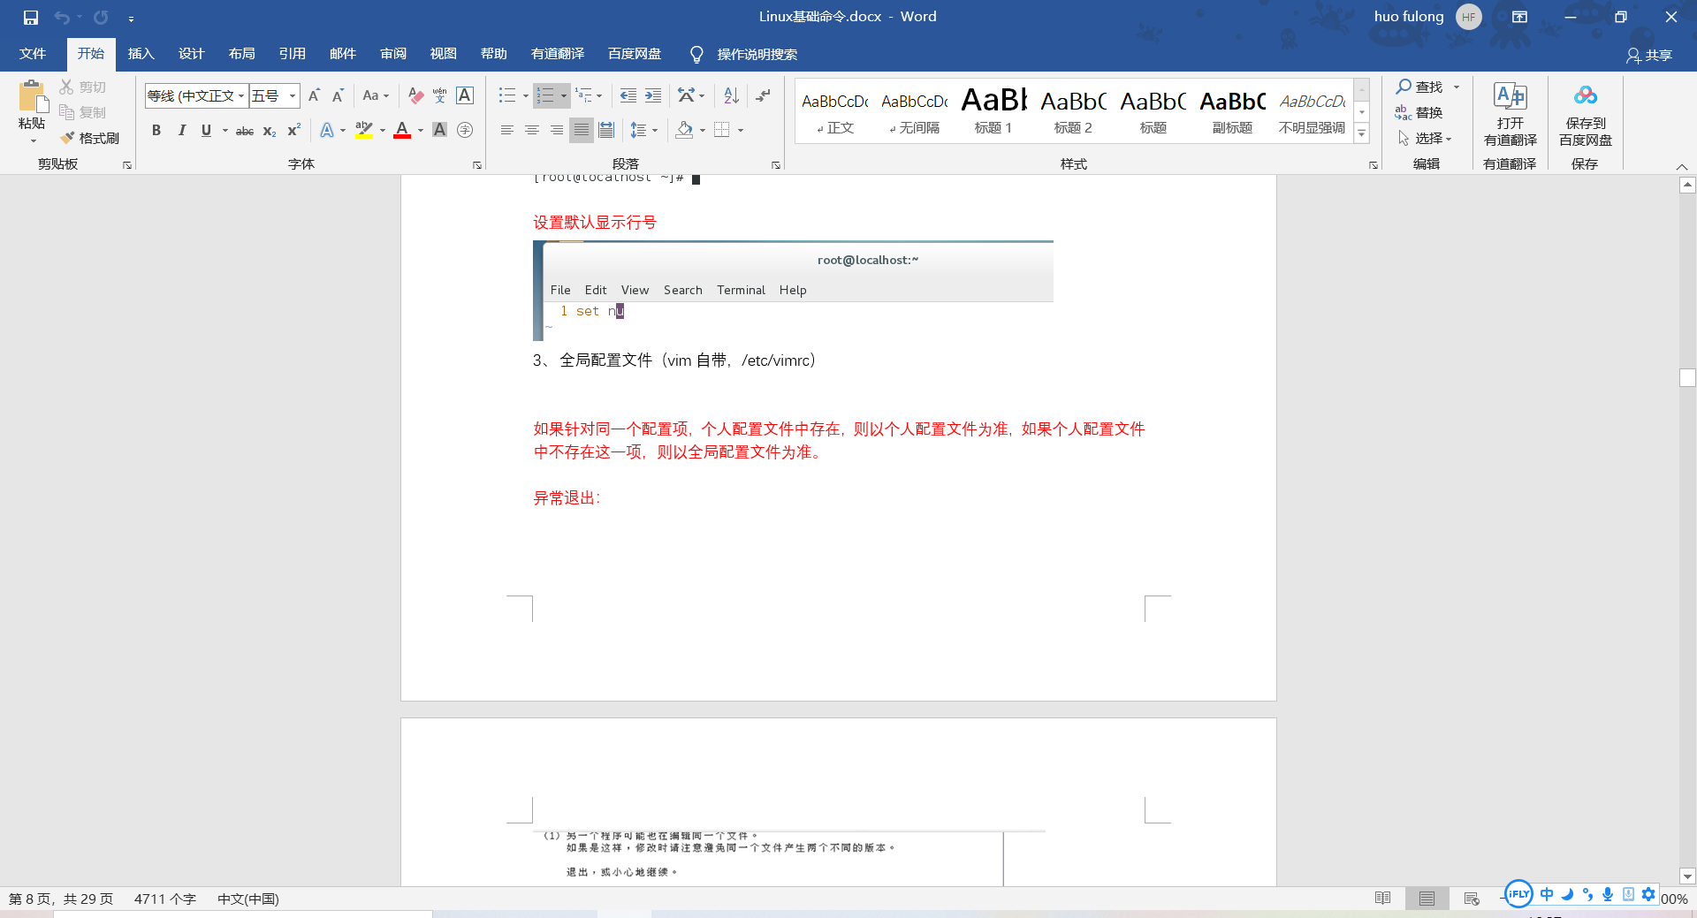The width and height of the screenshot is (1697, 918).
Task: Switch to the 插入 ribbon tab
Action: tap(141, 54)
